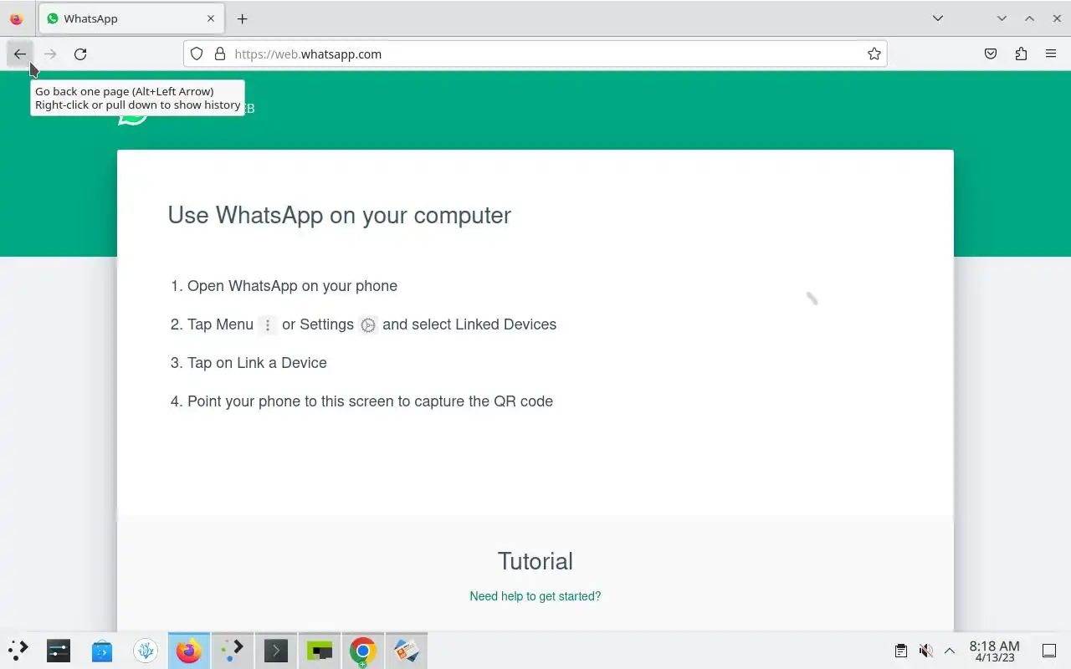Image resolution: width=1071 pixels, height=669 pixels.
Task: Minimize the Firefox window
Action: coord(1002,18)
